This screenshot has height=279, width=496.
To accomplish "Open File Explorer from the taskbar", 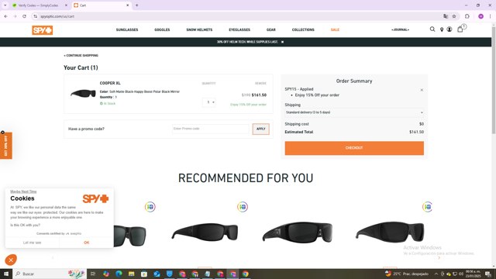I will (131, 274).
